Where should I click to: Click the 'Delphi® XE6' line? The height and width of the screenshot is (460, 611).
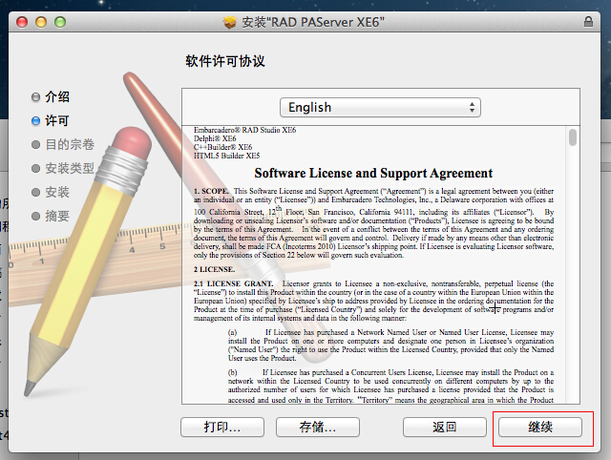[x=215, y=138]
